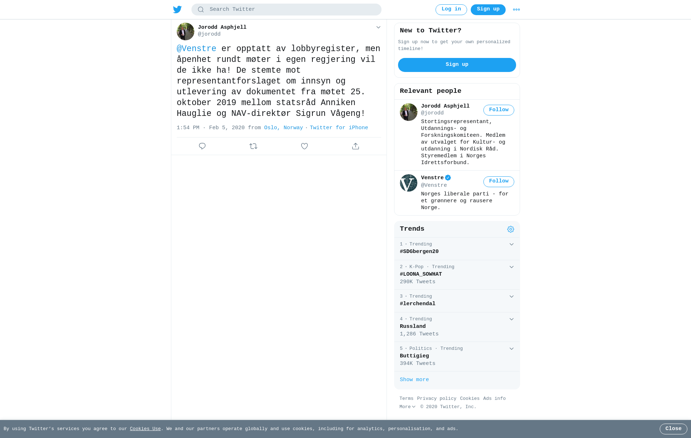Follow the Venstre account
Viewport: 691px width, 438px height.
499,181
